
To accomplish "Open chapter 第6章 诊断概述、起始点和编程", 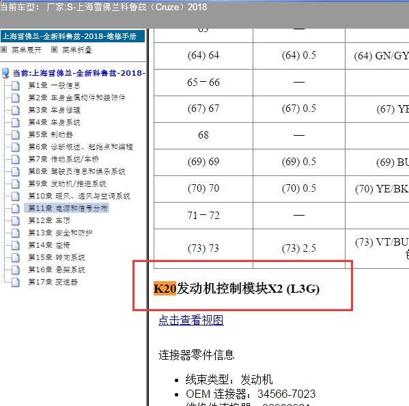I will click(x=81, y=147).
